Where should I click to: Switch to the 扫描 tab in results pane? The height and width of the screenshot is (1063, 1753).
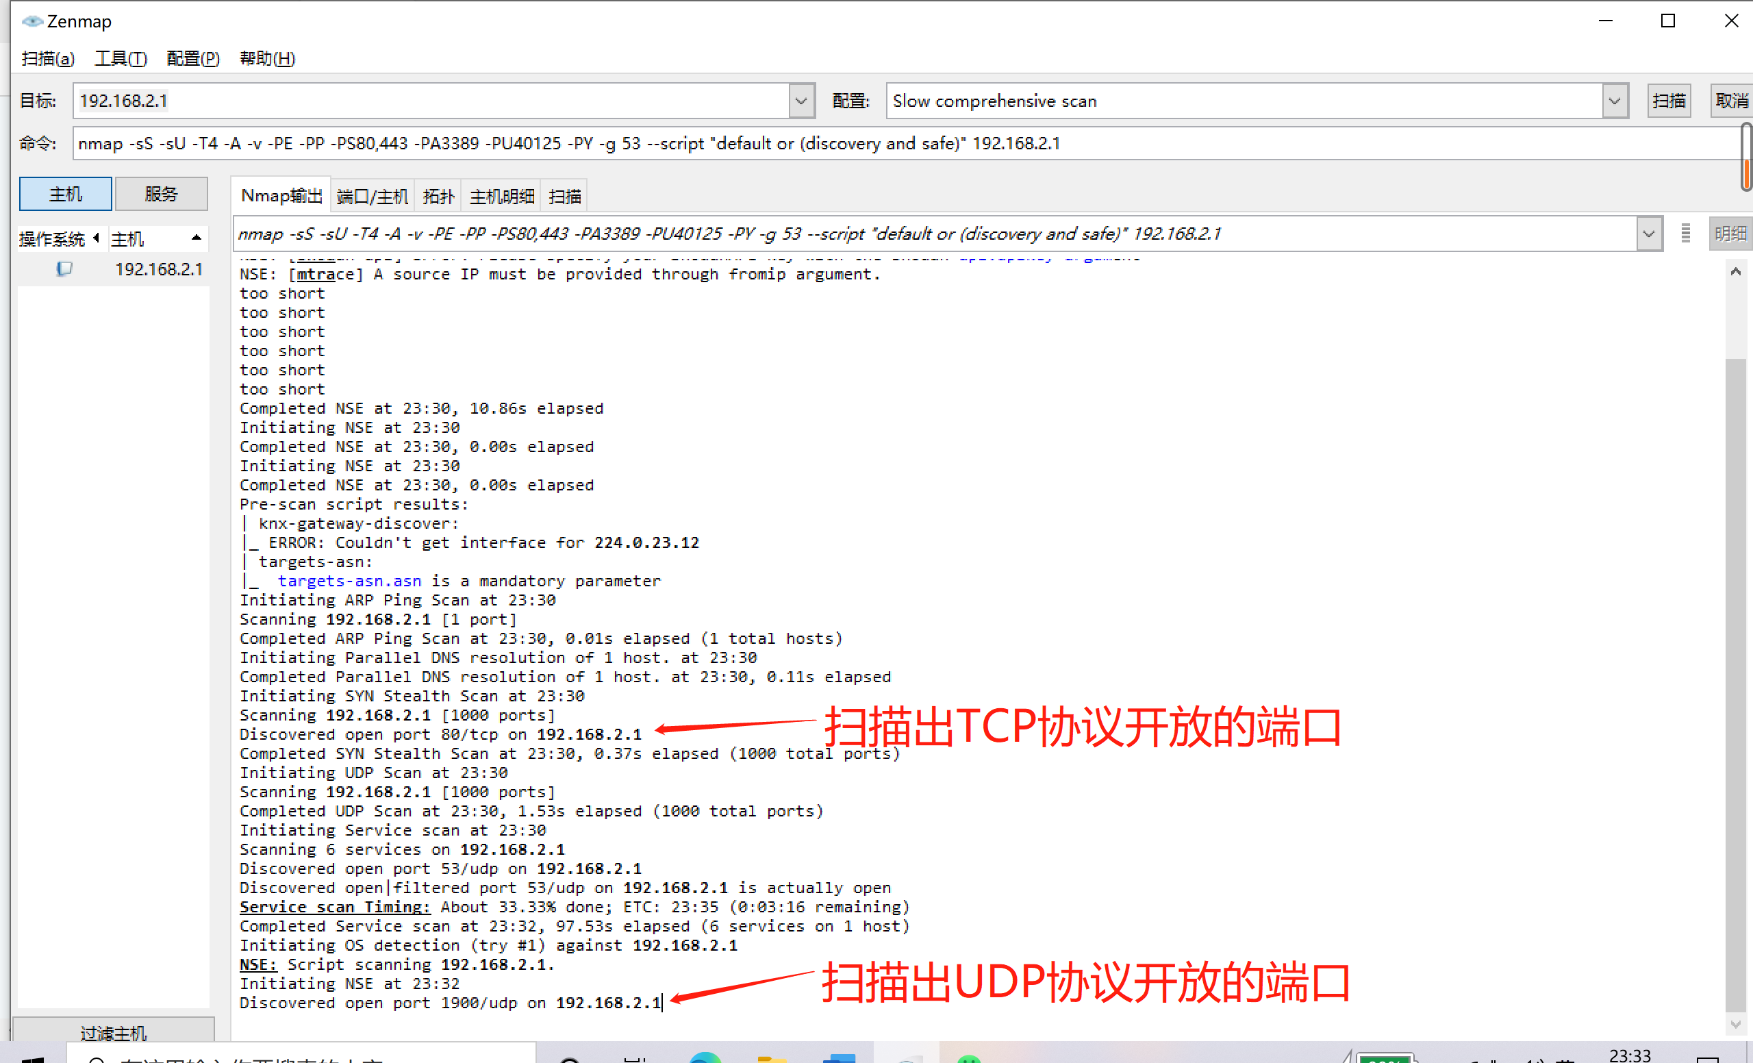pos(564,197)
